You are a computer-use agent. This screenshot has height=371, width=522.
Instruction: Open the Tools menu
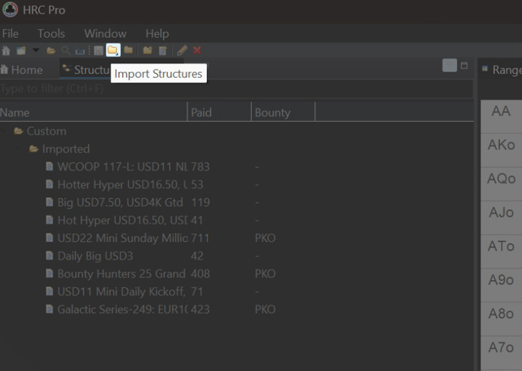[x=51, y=33]
